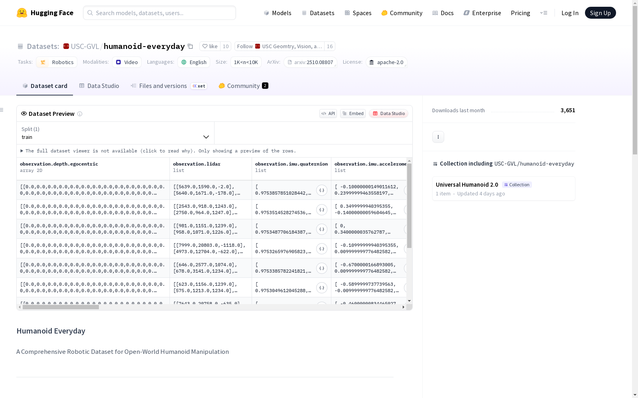Click the like count 10
Image resolution: width=638 pixels, height=398 pixels.
click(226, 47)
